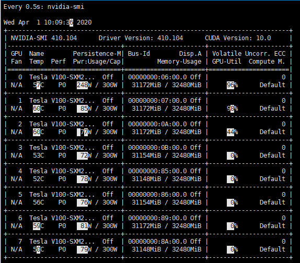The width and height of the screenshot is (300, 263).
Task: Click bus ID '00000000:07:00.0'
Action: [x=157, y=101]
